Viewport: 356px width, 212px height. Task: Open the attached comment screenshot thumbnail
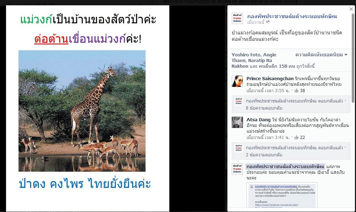click(x=282, y=195)
